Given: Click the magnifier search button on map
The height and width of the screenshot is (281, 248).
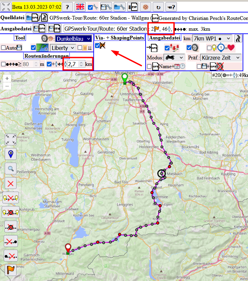Looking at the screenshot, I should [x=11, y=169].
